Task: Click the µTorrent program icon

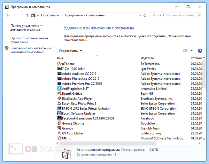Action: pyautogui.click(x=59, y=64)
